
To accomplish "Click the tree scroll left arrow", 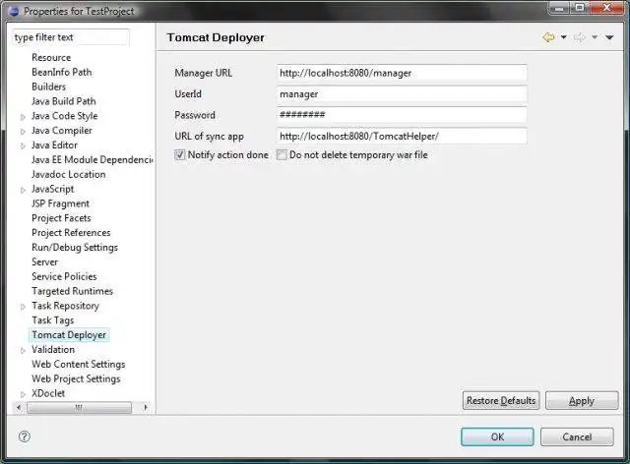I will pos(18,407).
